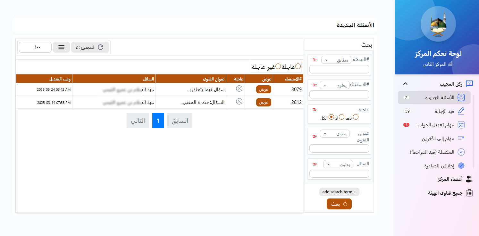The width and height of the screenshot is (479, 236).
Task: Click the عنوان الفتوى search input field
Action: click(339, 148)
